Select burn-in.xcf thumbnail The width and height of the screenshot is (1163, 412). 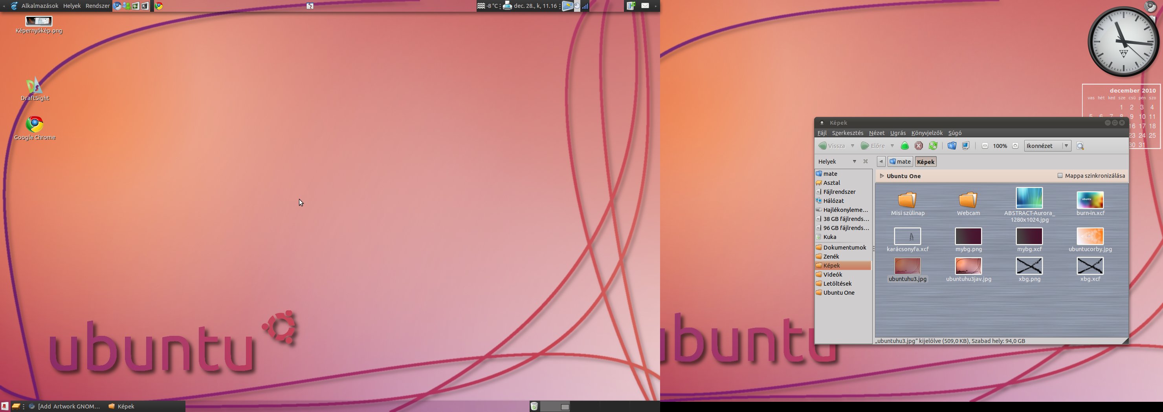1090,200
